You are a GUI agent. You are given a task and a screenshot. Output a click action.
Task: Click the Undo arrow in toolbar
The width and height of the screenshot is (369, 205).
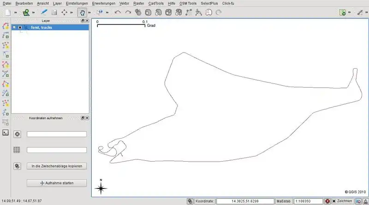118,12
